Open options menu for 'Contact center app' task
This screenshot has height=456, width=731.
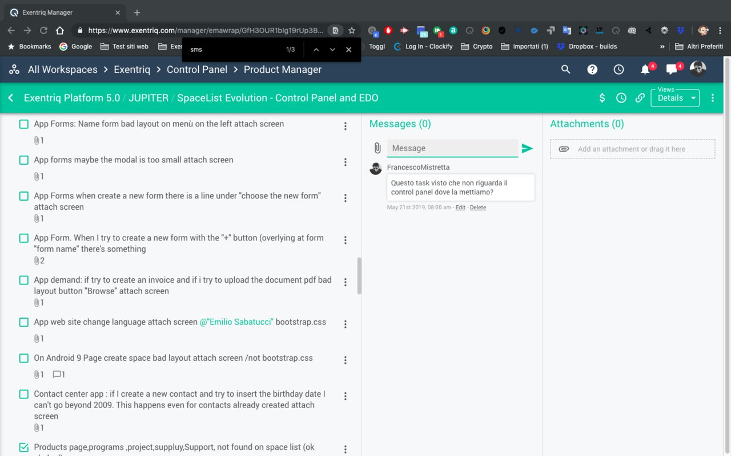click(346, 397)
